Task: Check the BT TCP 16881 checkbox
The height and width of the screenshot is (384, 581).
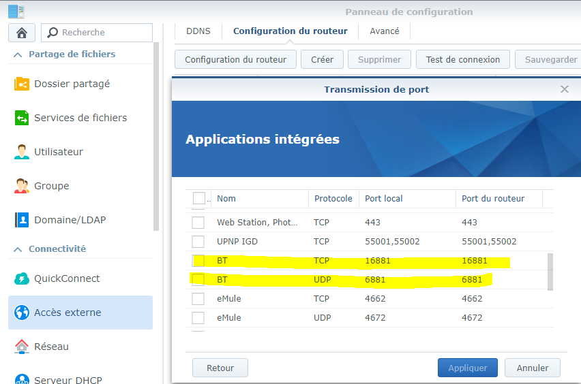Action: 198,261
